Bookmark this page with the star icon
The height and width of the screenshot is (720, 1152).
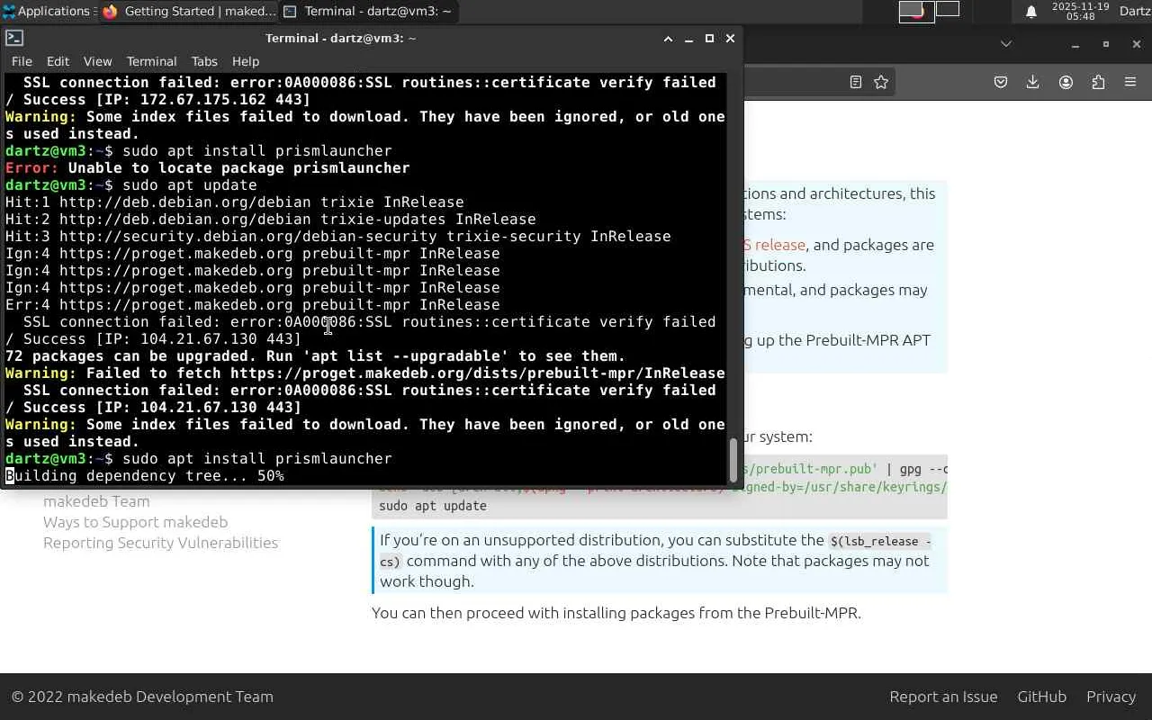tap(881, 82)
